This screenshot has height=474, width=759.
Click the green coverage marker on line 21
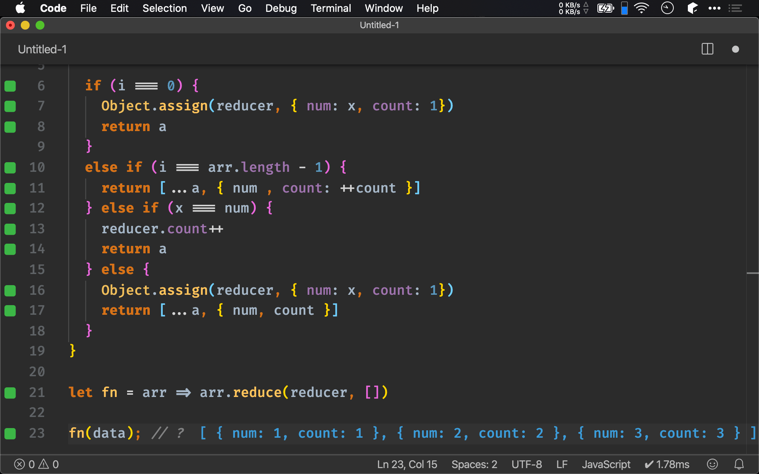coord(10,393)
